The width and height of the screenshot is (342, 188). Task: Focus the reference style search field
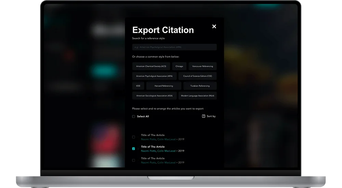(174, 47)
